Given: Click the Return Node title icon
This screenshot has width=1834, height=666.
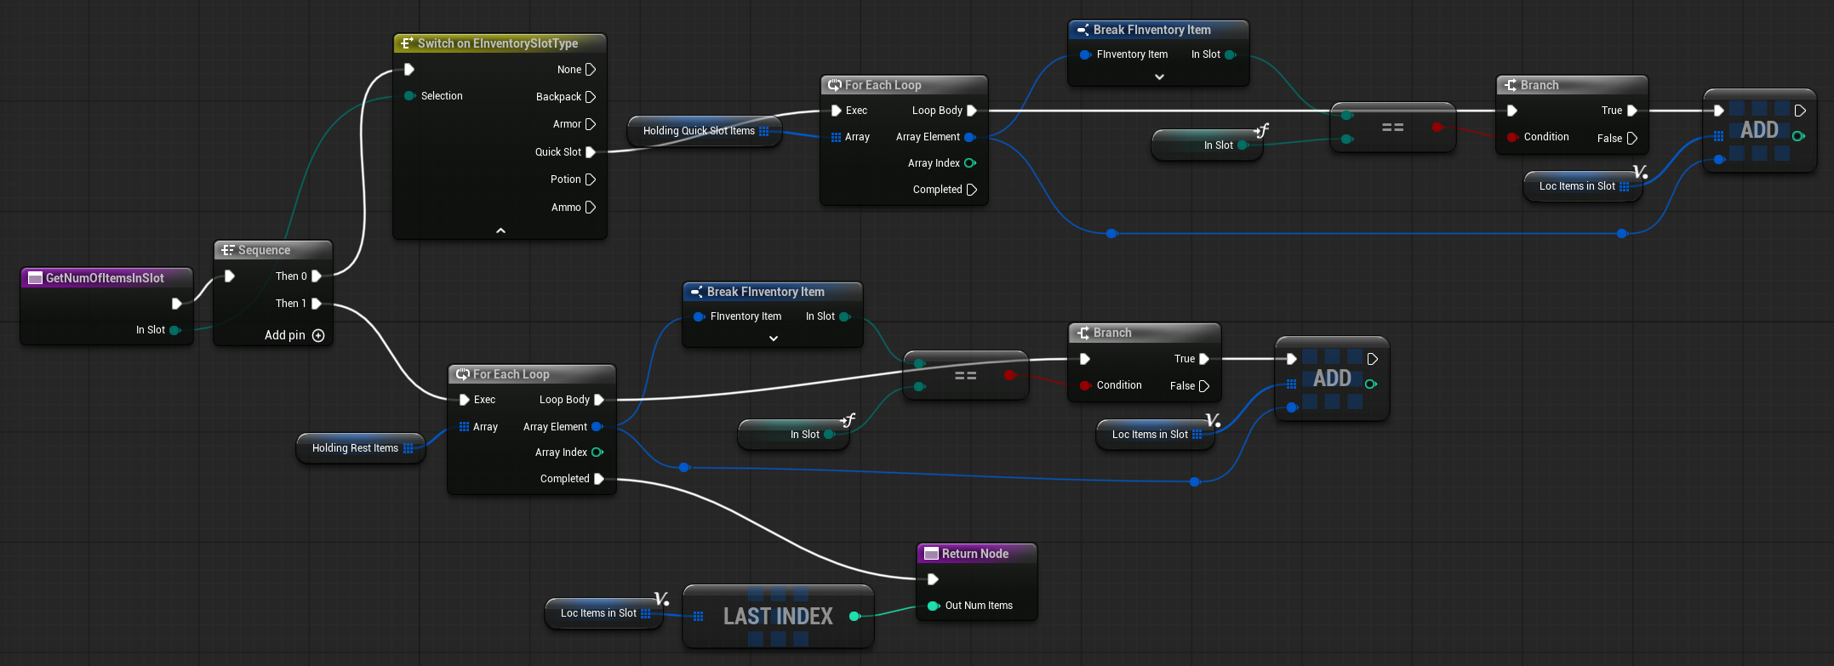Looking at the screenshot, I should tap(931, 554).
